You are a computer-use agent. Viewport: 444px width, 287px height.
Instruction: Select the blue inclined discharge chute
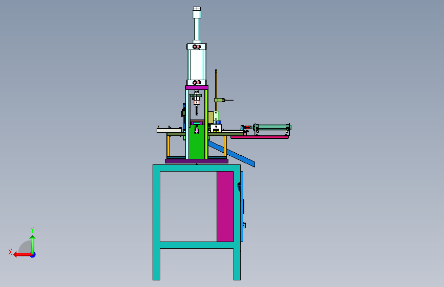[231, 154]
